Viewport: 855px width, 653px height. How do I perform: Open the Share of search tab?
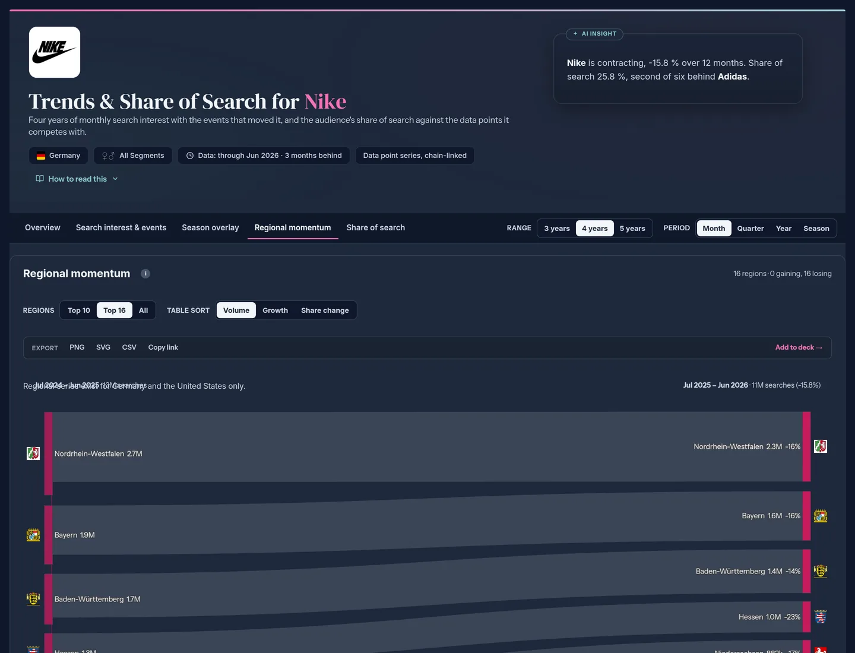[x=376, y=227]
